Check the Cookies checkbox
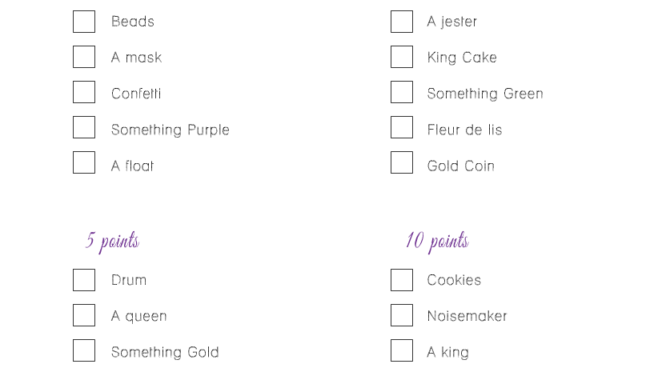The height and width of the screenshot is (372, 654). click(x=402, y=280)
